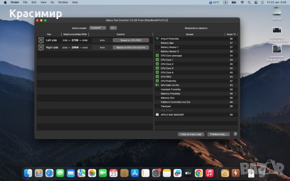Open the Finder menu
Viewport: 290px width, 181px height.
15,2
